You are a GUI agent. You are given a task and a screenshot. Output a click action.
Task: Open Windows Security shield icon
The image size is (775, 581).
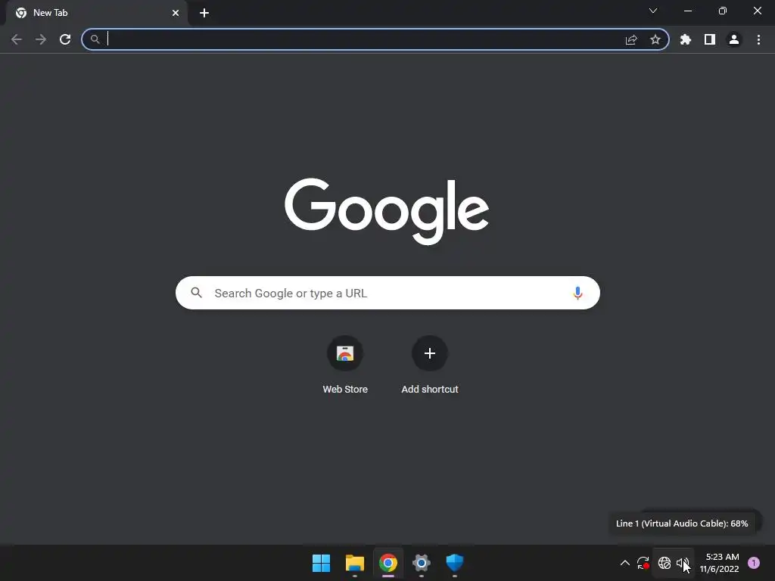(x=455, y=563)
